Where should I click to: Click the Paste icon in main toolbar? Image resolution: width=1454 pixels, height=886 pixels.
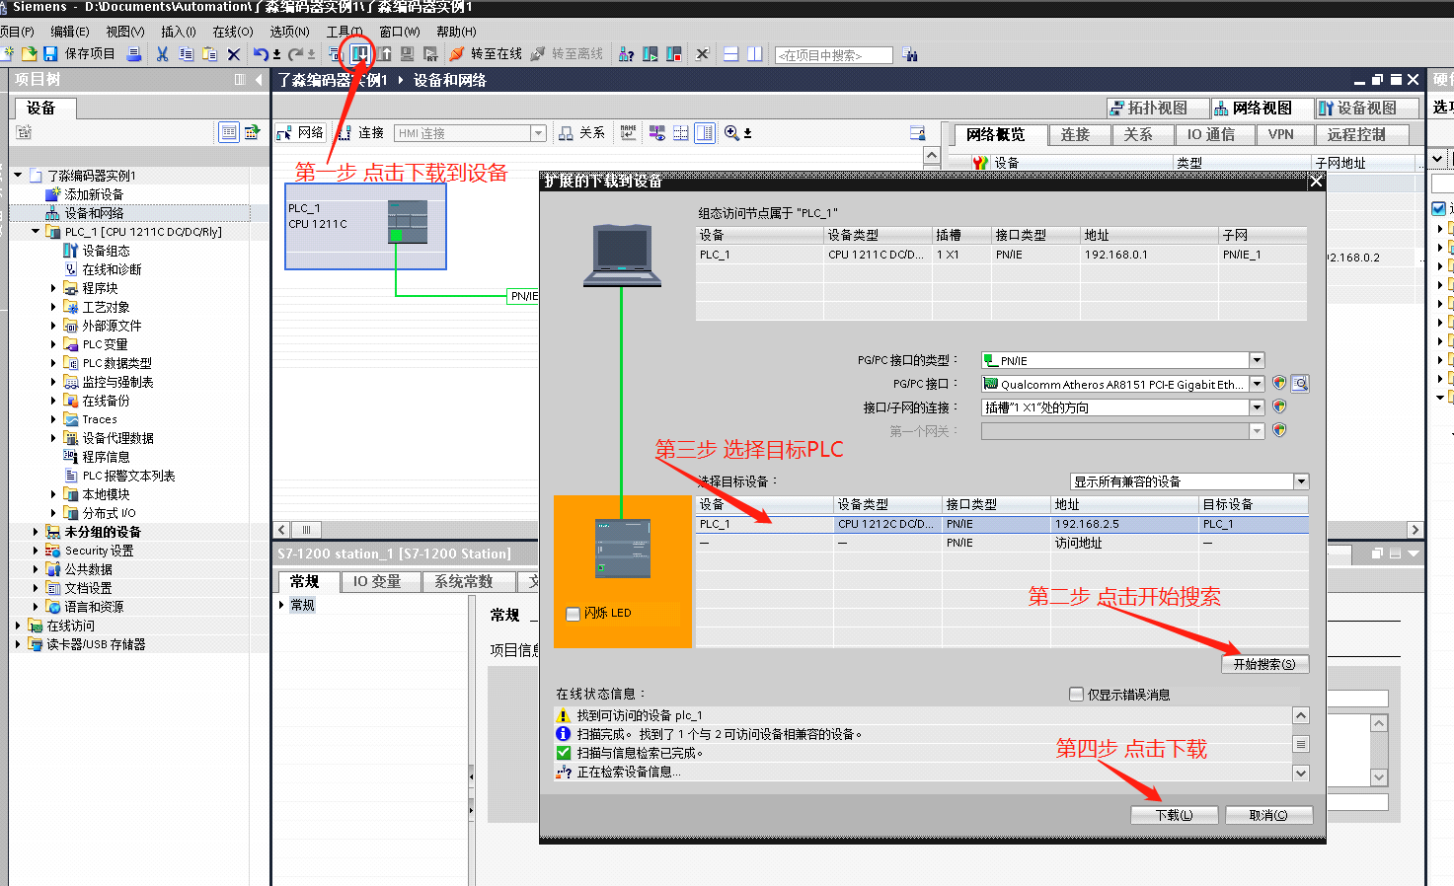coord(209,54)
